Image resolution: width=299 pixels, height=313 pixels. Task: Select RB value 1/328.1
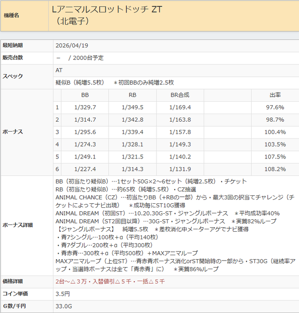click(133, 145)
